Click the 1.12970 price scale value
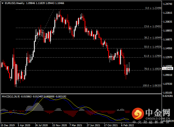This screenshot has height=127, width=174. (x=168, y=57)
